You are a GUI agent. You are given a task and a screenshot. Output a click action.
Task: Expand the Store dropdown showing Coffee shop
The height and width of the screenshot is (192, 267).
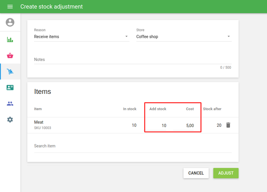pos(184,37)
